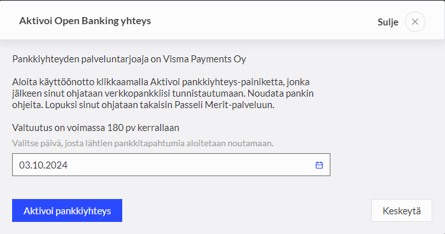
Task: Click the Visma Payments Oy text
Action: click(x=204, y=59)
